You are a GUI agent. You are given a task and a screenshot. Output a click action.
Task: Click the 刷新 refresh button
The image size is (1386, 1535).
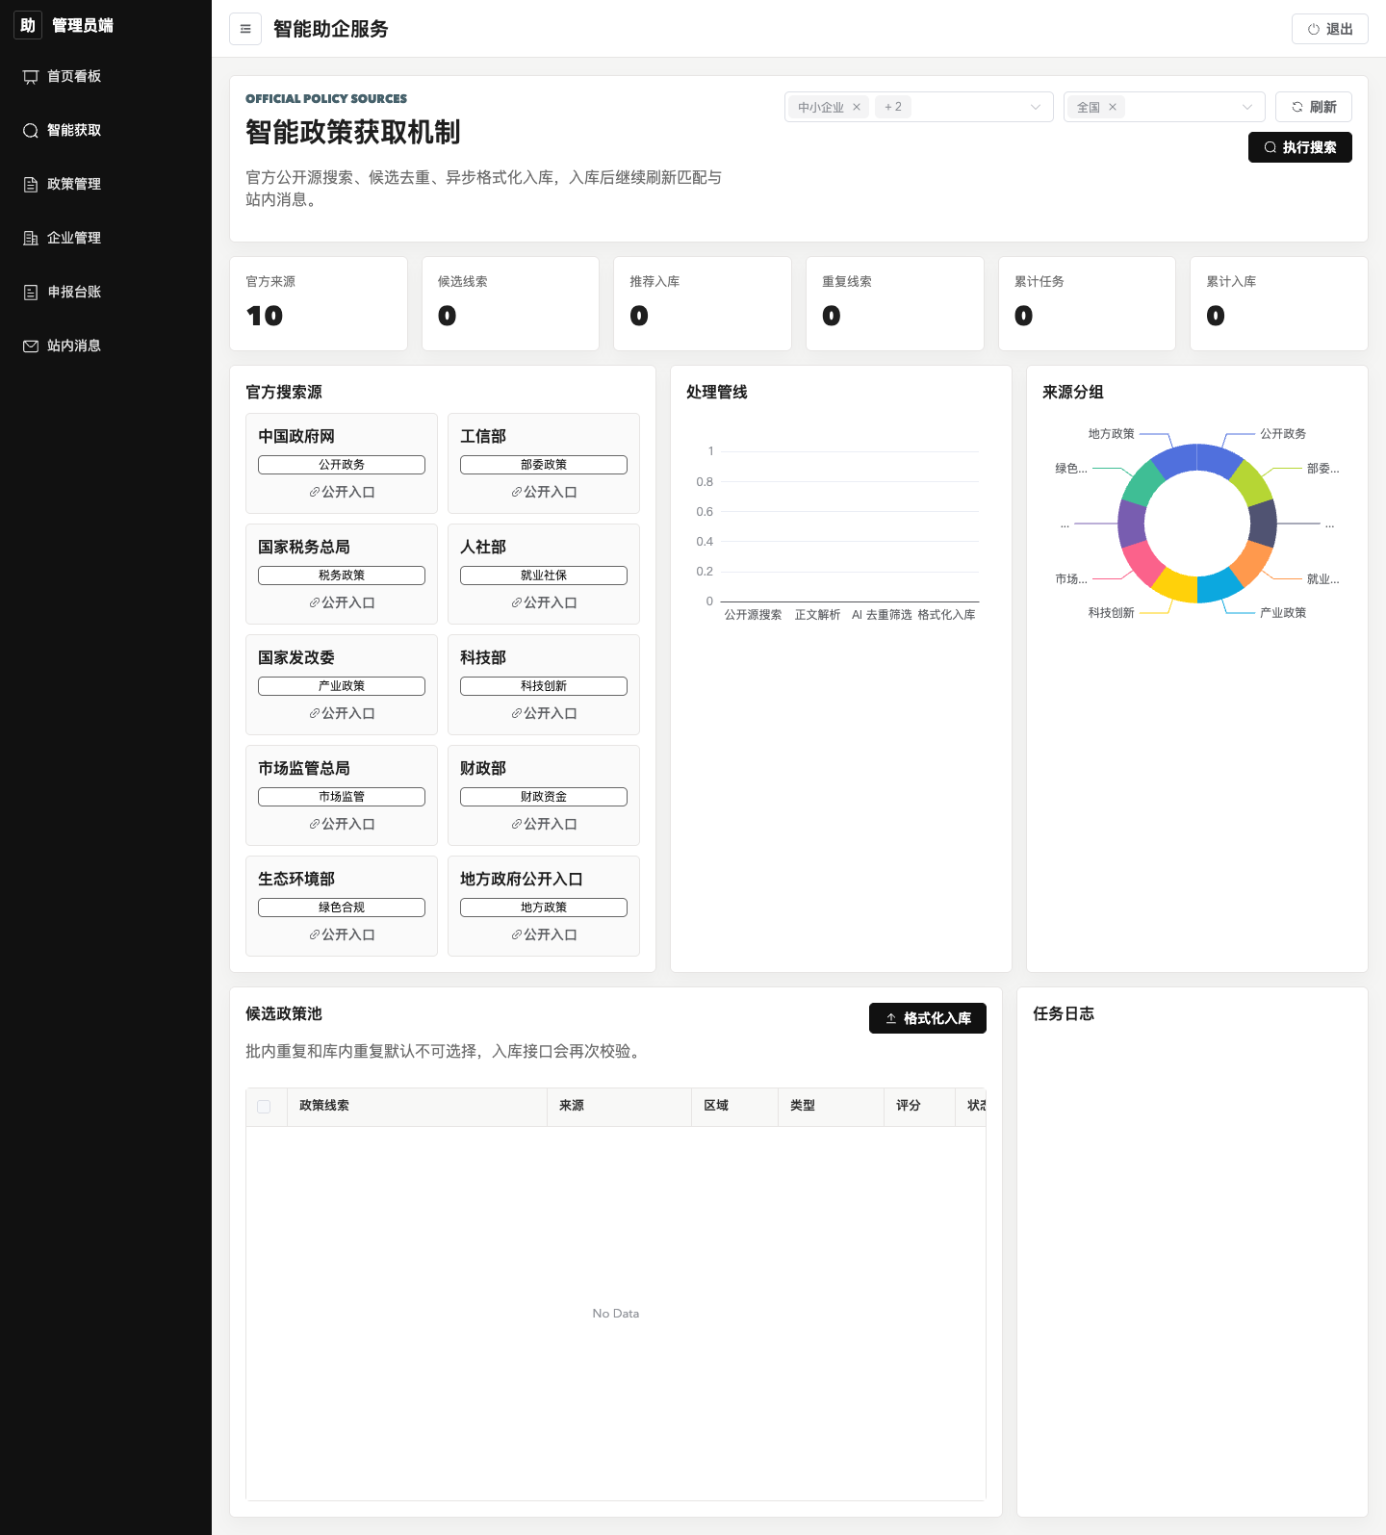[x=1313, y=107]
